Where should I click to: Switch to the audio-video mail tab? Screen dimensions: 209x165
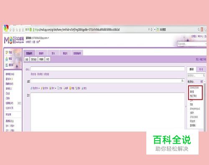coord(77,53)
